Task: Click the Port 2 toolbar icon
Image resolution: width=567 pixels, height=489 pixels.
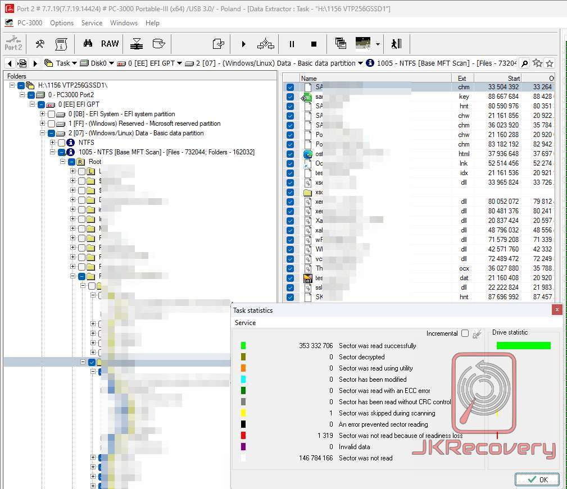Action: pos(13,44)
